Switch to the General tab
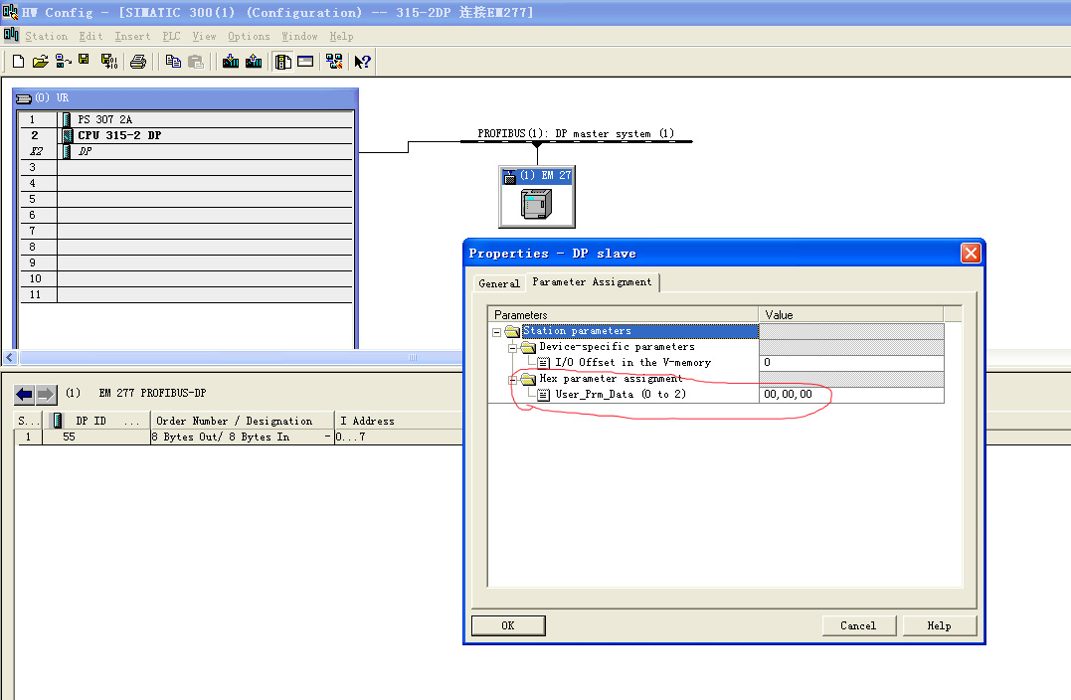This screenshot has height=700, width=1071. [499, 283]
